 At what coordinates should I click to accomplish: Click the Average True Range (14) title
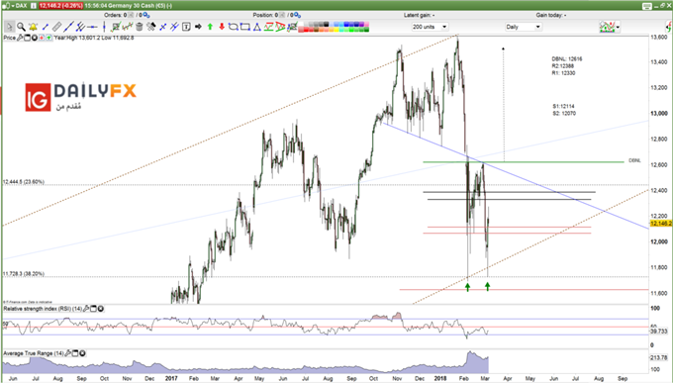[x=34, y=353]
